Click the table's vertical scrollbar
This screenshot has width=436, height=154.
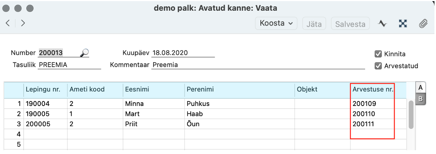click(x=411, y=114)
